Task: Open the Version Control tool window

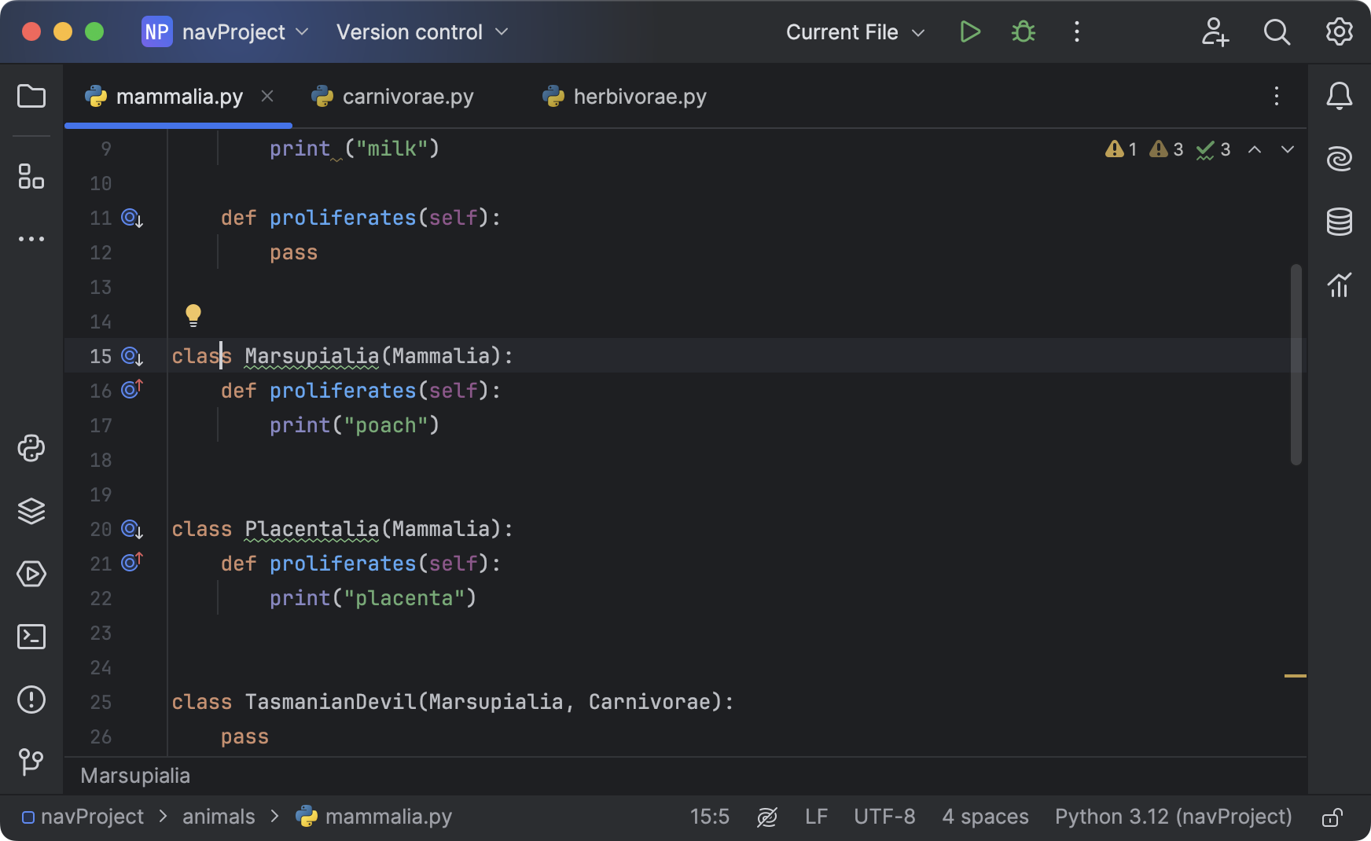Action: 31,762
